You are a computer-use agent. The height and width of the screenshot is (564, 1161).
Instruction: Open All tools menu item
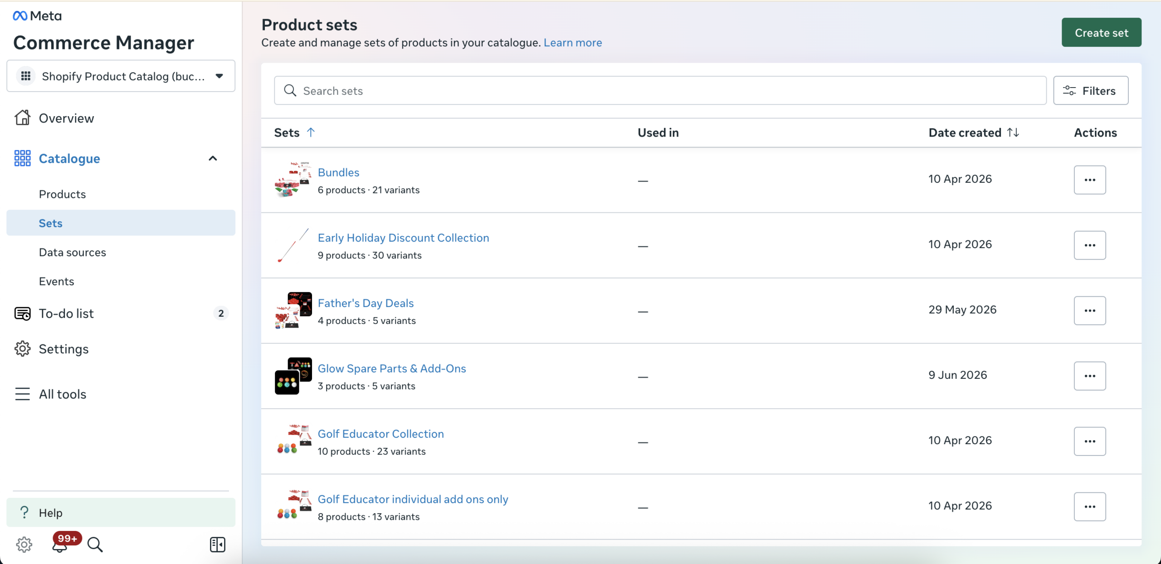click(63, 394)
